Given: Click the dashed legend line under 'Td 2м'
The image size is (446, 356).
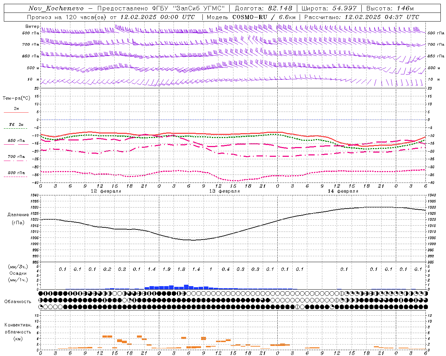Looking at the screenshot, I should click(x=15, y=128).
